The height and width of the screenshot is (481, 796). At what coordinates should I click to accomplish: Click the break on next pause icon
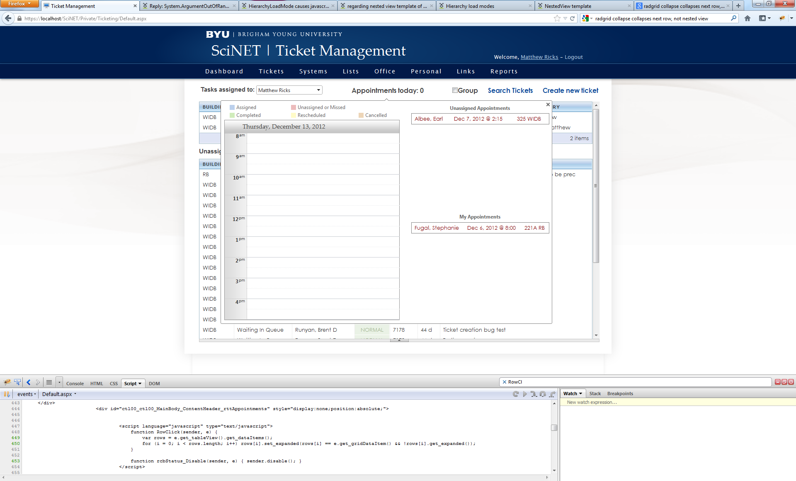(7, 394)
